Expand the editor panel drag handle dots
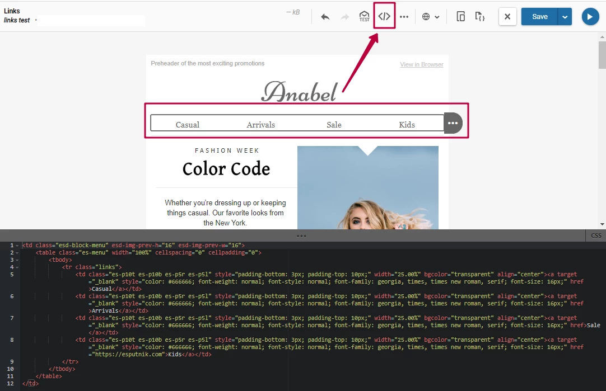The image size is (606, 391). coord(301,235)
